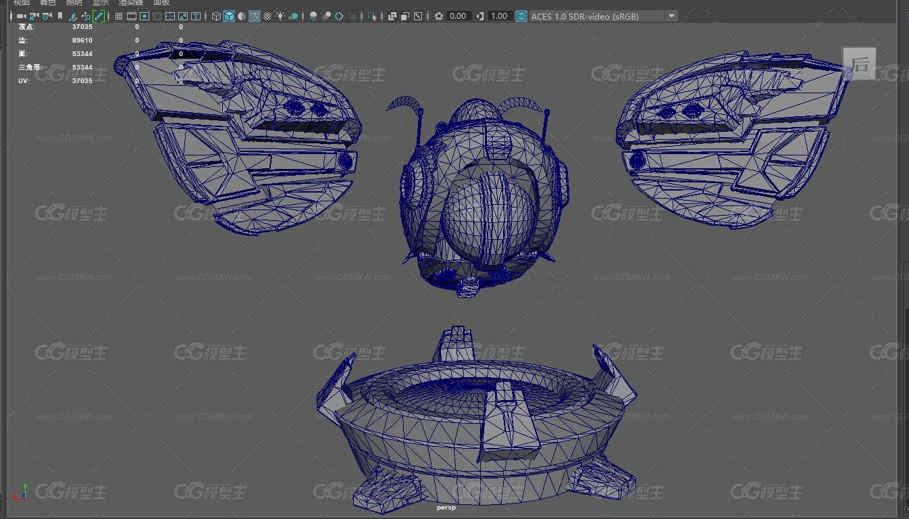Click the 后 face of the ViewCube
The width and height of the screenshot is (909, 519).
pos(860,64)
